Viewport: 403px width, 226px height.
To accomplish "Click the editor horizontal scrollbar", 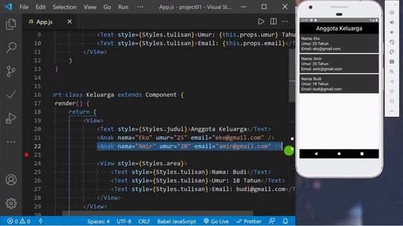I will pos(157,213).
